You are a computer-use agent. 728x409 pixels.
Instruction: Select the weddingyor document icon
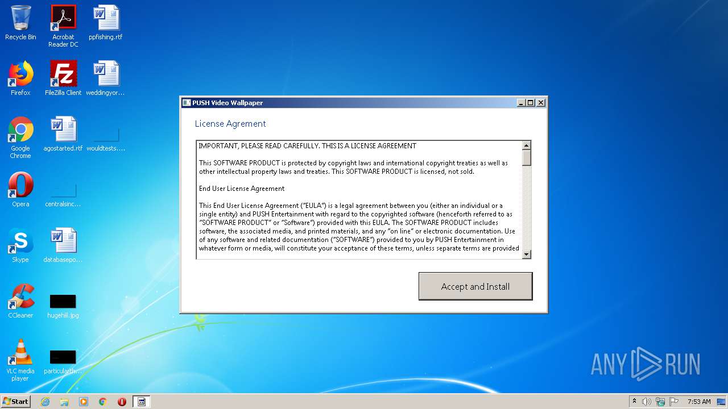106,78
